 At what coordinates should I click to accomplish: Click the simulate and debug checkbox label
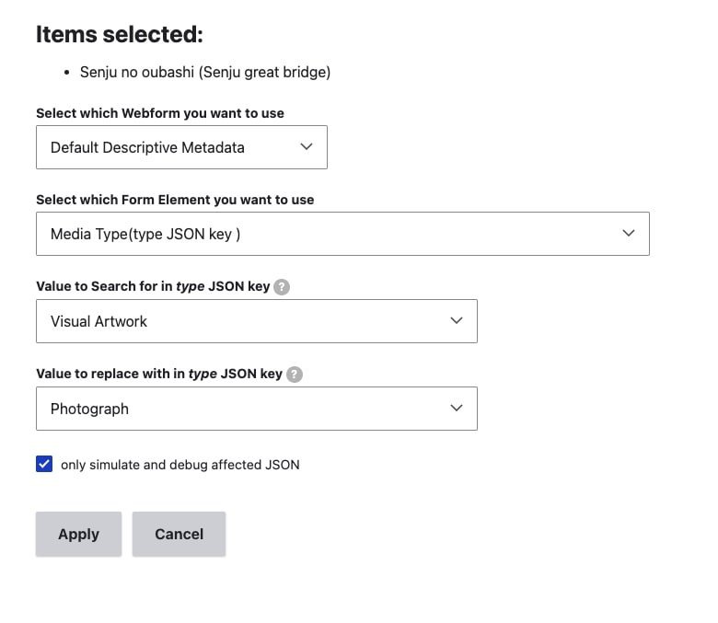pos(179,465)
